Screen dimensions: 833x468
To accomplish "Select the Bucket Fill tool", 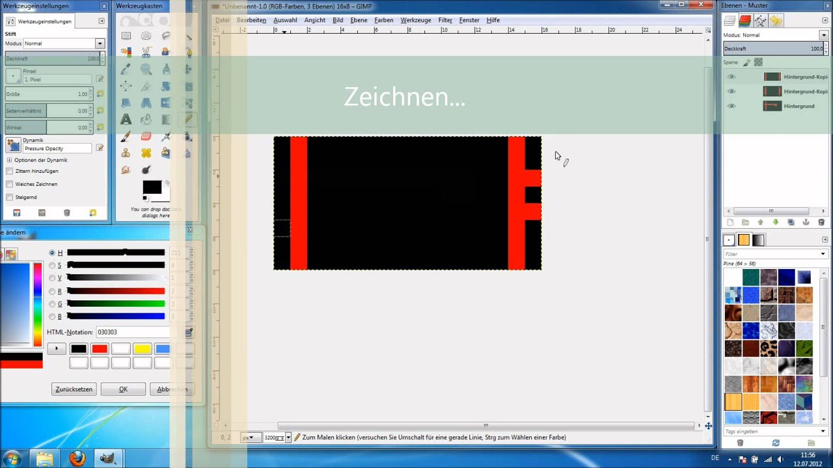I will pos(146,120).
